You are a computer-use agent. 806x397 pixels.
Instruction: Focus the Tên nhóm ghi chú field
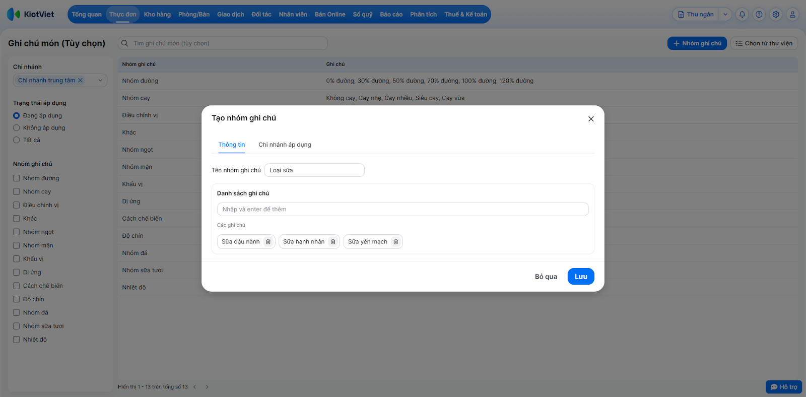click(x=314, y=170)
